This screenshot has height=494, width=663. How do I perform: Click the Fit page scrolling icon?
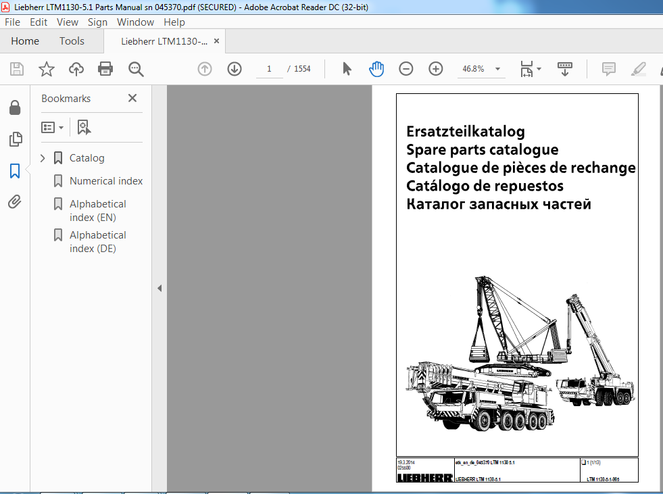click(526, 69)
